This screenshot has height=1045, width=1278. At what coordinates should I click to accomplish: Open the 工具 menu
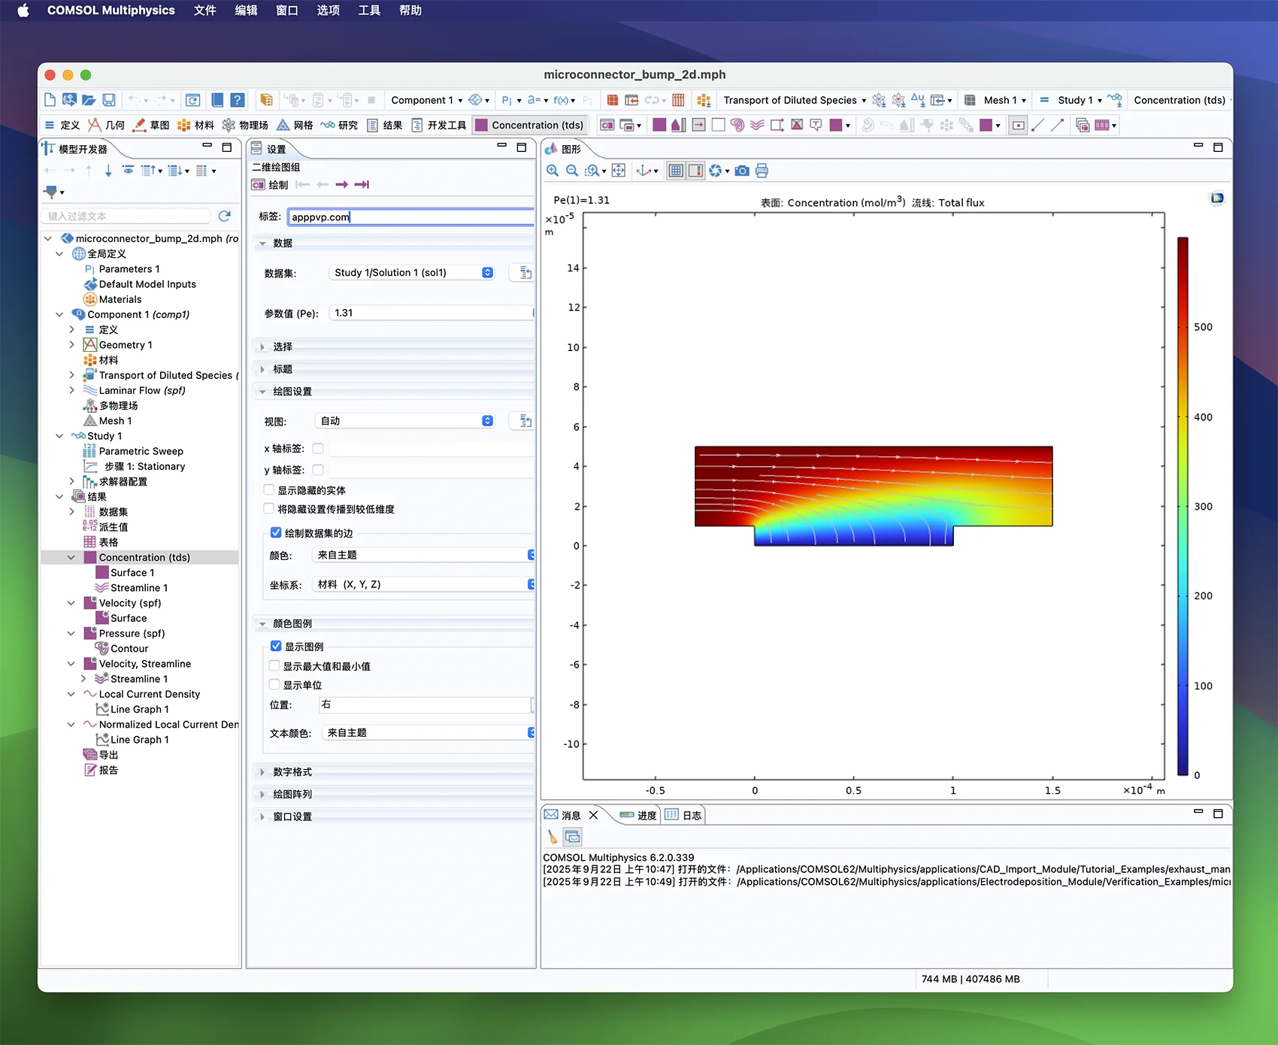[x=369, y=11]
